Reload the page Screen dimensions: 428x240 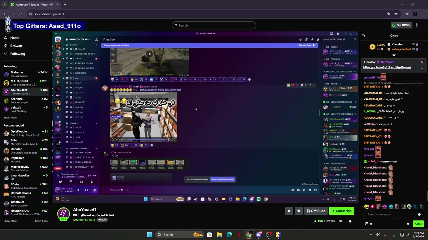tap(21, 14)
